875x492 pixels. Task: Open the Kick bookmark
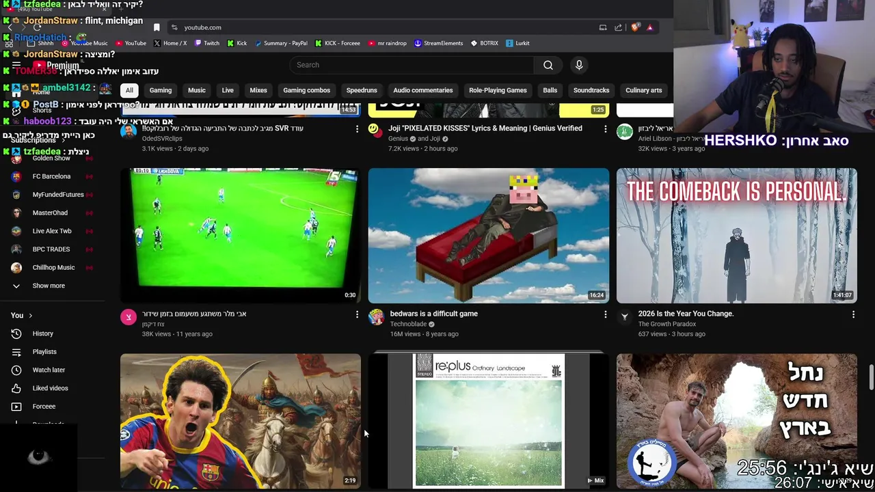click(x=237, y=43)
